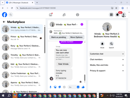Viewport: 130px width, 98px height.
Task: Bookmark this tab with the star
Action: [116, 8]
